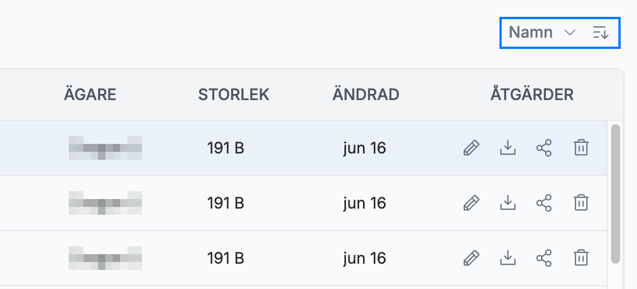Image resolution: width=637 pixels, height=289 pixels.
Task: Download the file in the third row
Action: point(507,258)
